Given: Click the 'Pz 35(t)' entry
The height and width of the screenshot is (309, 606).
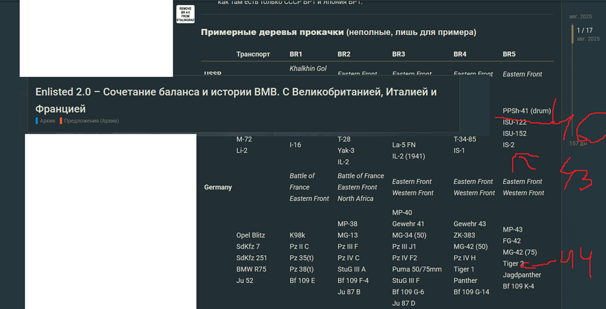Looking at the screenshot, I should point(301,258).
